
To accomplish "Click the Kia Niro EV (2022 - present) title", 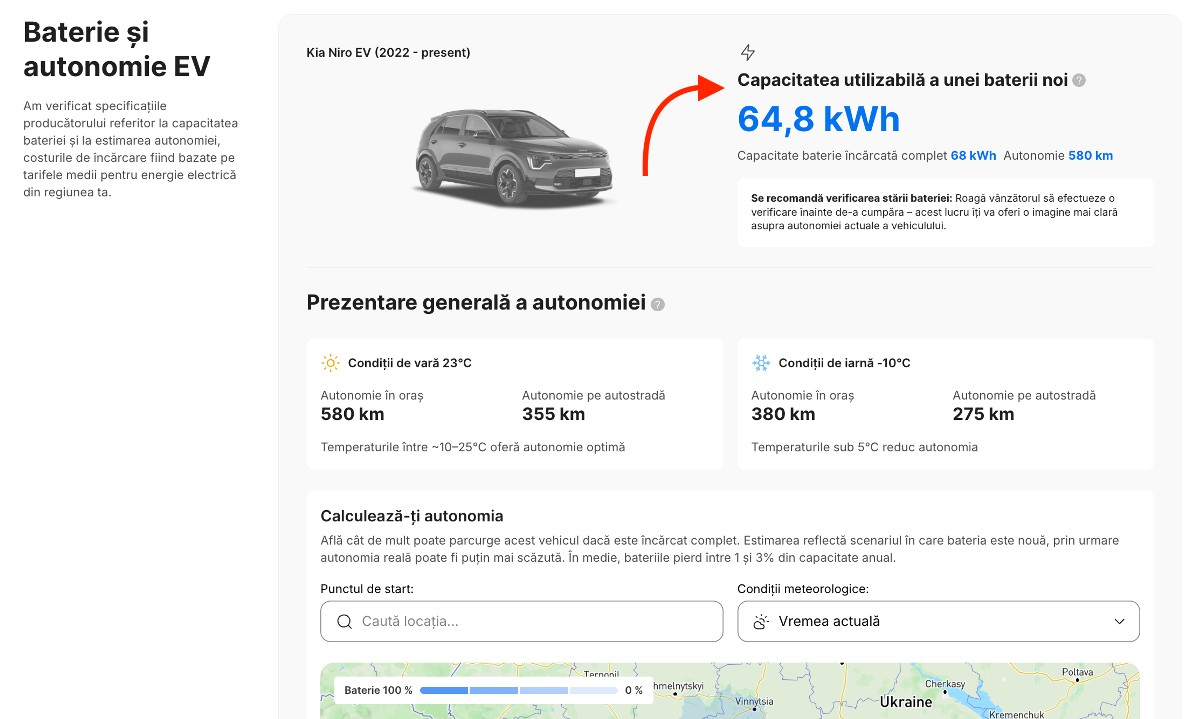I will [x=388, y=52].
